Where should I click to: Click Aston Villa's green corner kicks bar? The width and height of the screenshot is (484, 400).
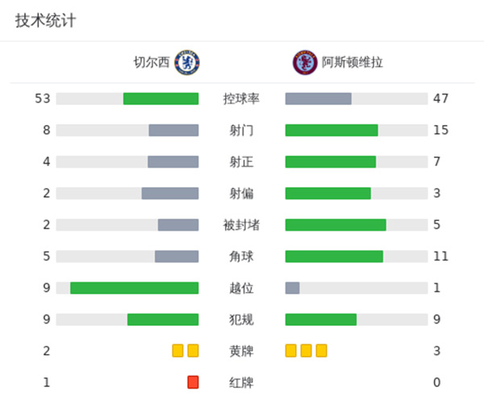tap(334, 256)
